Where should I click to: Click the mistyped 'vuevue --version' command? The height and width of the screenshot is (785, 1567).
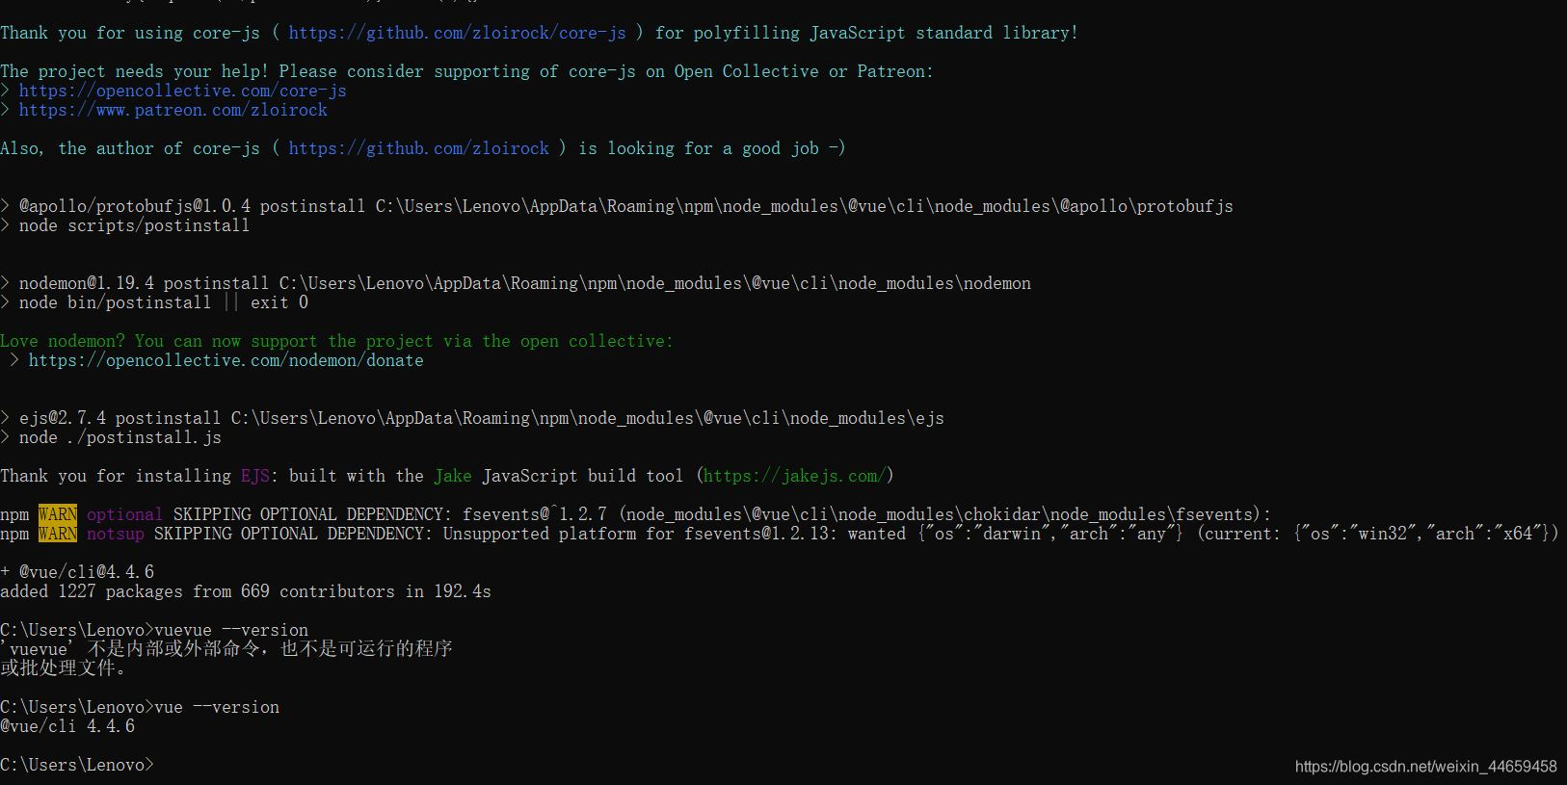(231, 630)
